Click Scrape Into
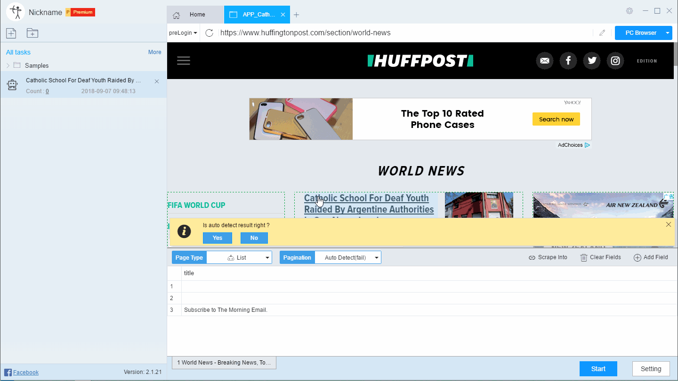This screenshot has height=381, width=678. coord(548,257)
